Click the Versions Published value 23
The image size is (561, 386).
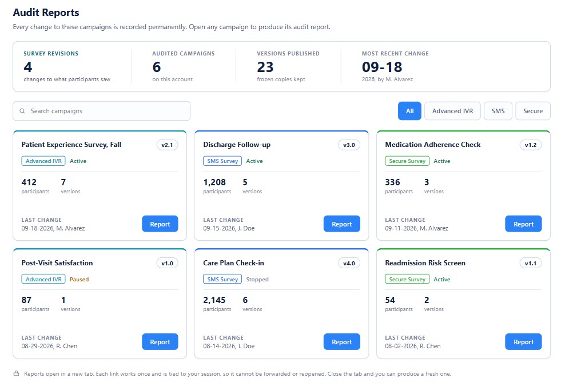265,67
